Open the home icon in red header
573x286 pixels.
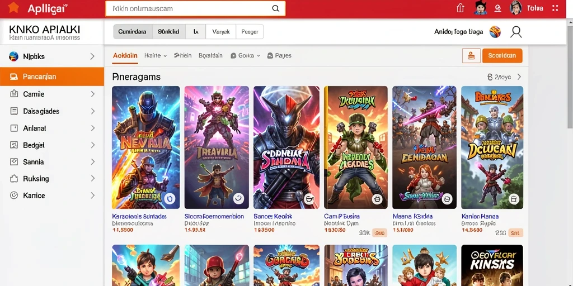pos(461,8)
